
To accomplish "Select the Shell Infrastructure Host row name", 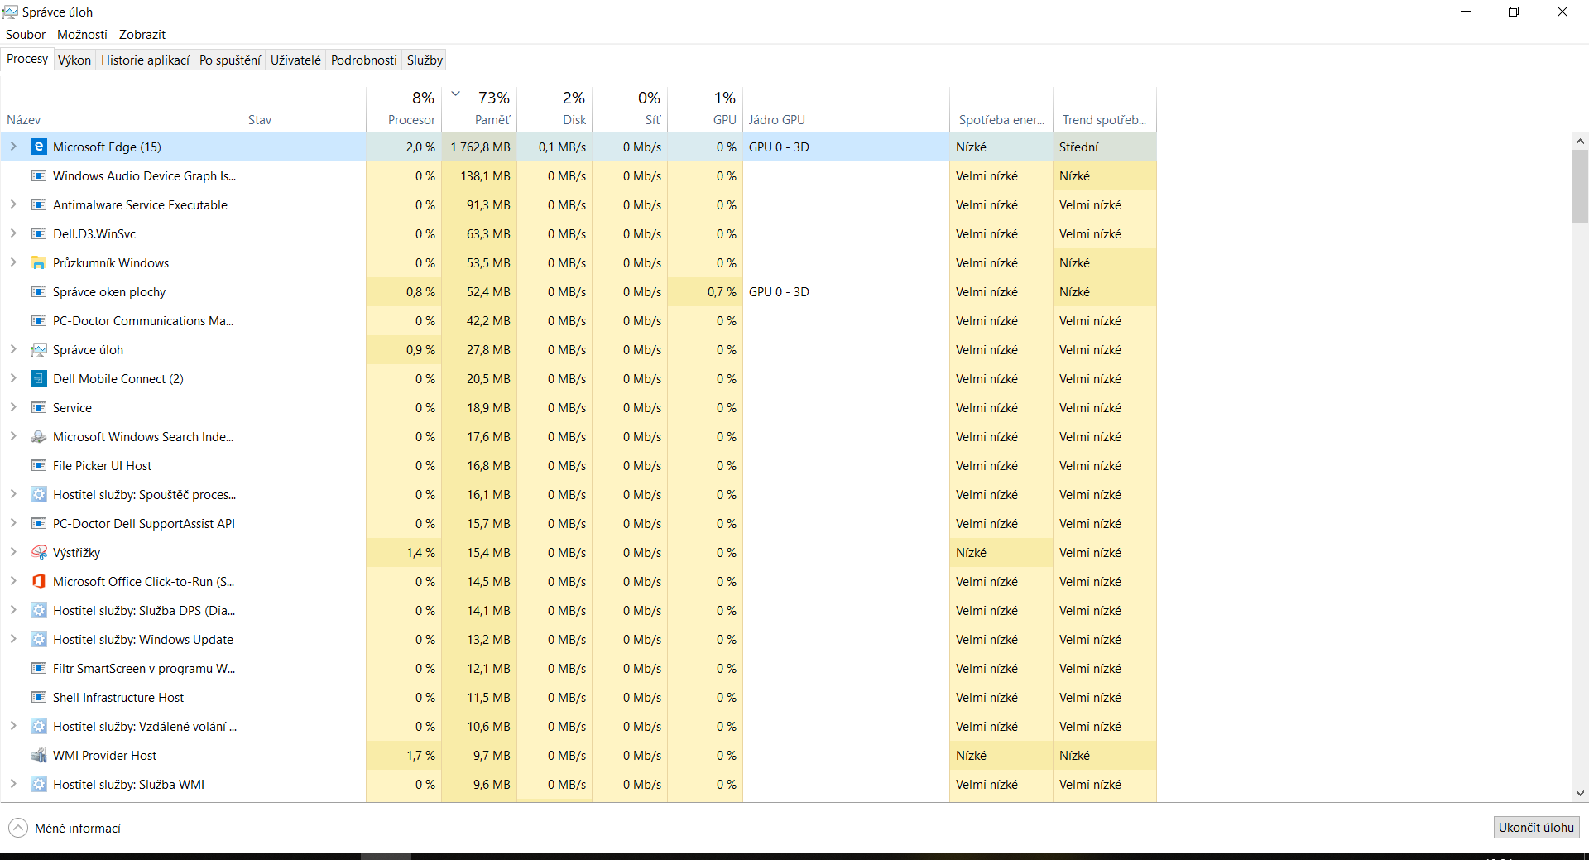I will pyautogui.click(x=118, y=698).
